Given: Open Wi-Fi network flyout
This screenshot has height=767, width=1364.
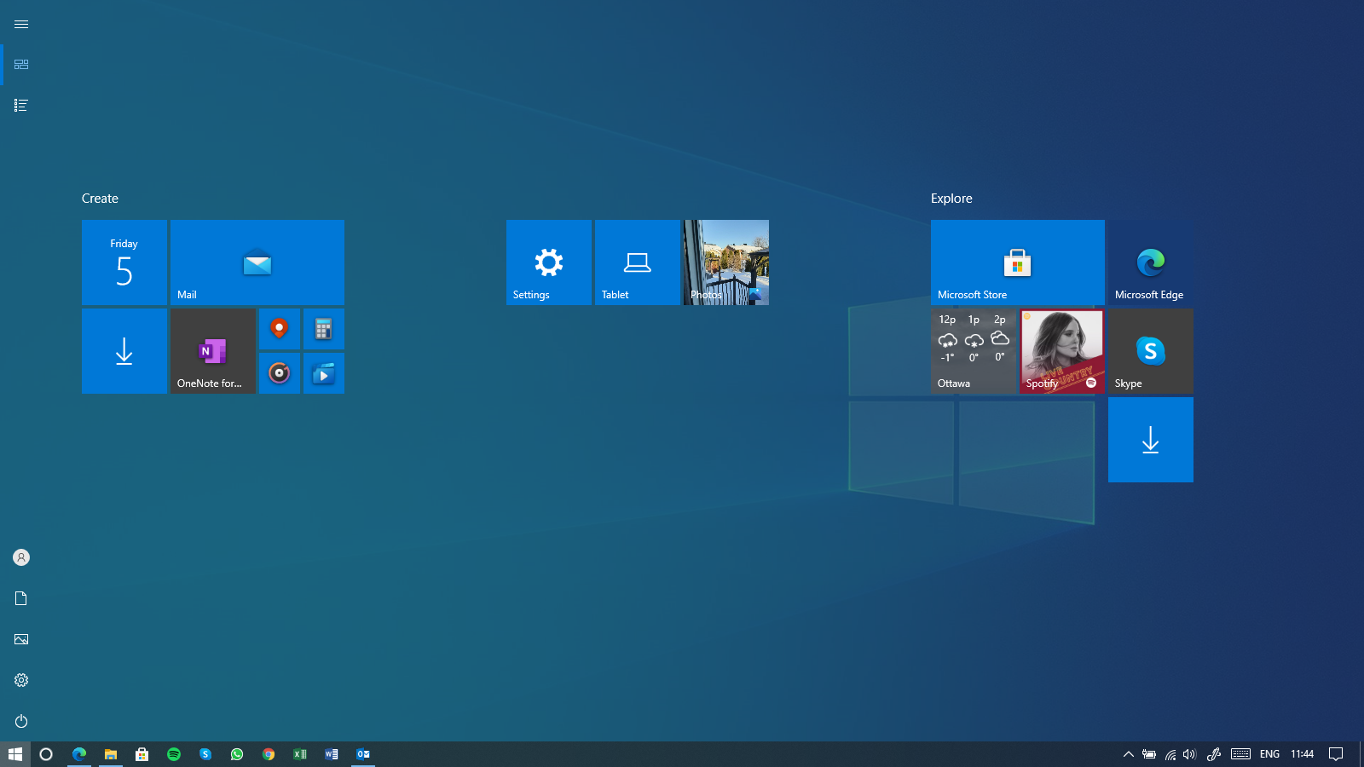Looking at the screenshot, I should click(x=1170, y=754).
